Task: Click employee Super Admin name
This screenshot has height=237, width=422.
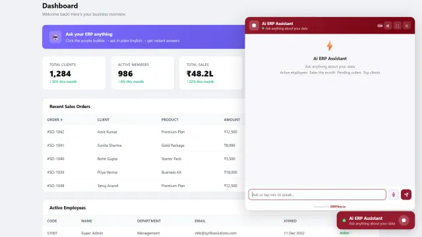Action: point(92,233)
